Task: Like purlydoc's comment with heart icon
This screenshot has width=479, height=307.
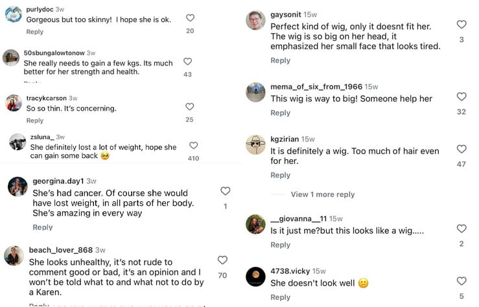Action: (x=190, y=18)
